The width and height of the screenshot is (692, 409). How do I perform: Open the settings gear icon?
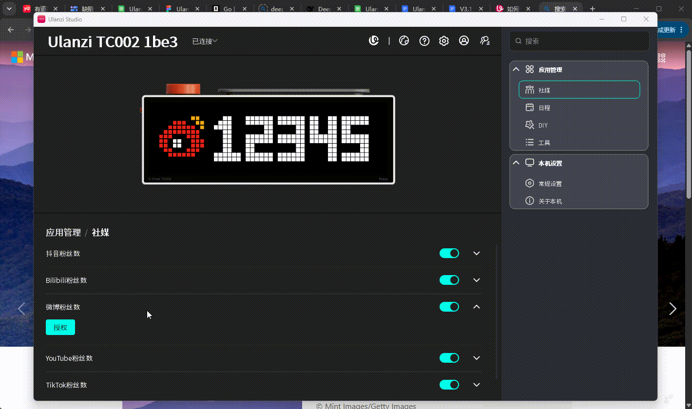(443, 41)
